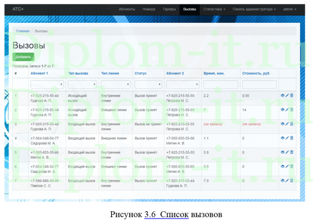Delete call row 7 with trash icon
Screen dimensions: 313x223
[x=292, y=181]
